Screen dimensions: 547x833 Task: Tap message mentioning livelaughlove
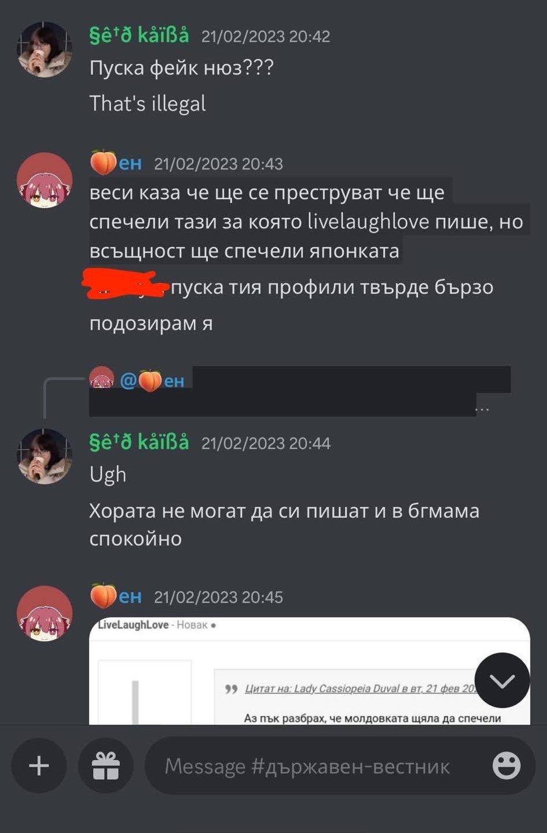click(x=307, y=222)
